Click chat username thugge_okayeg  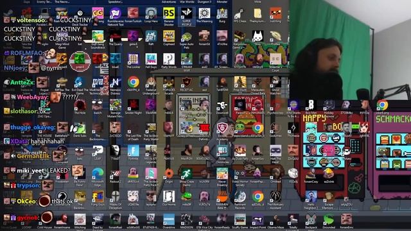[x=33, y=128]
